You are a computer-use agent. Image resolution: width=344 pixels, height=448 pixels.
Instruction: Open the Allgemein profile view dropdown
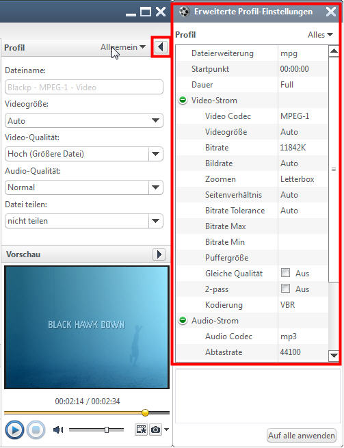coord(123,47)
